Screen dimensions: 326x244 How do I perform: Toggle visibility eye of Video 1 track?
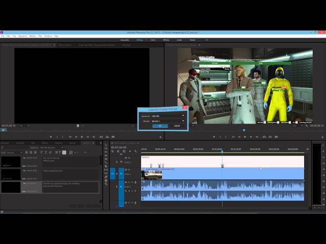point(129,170)
